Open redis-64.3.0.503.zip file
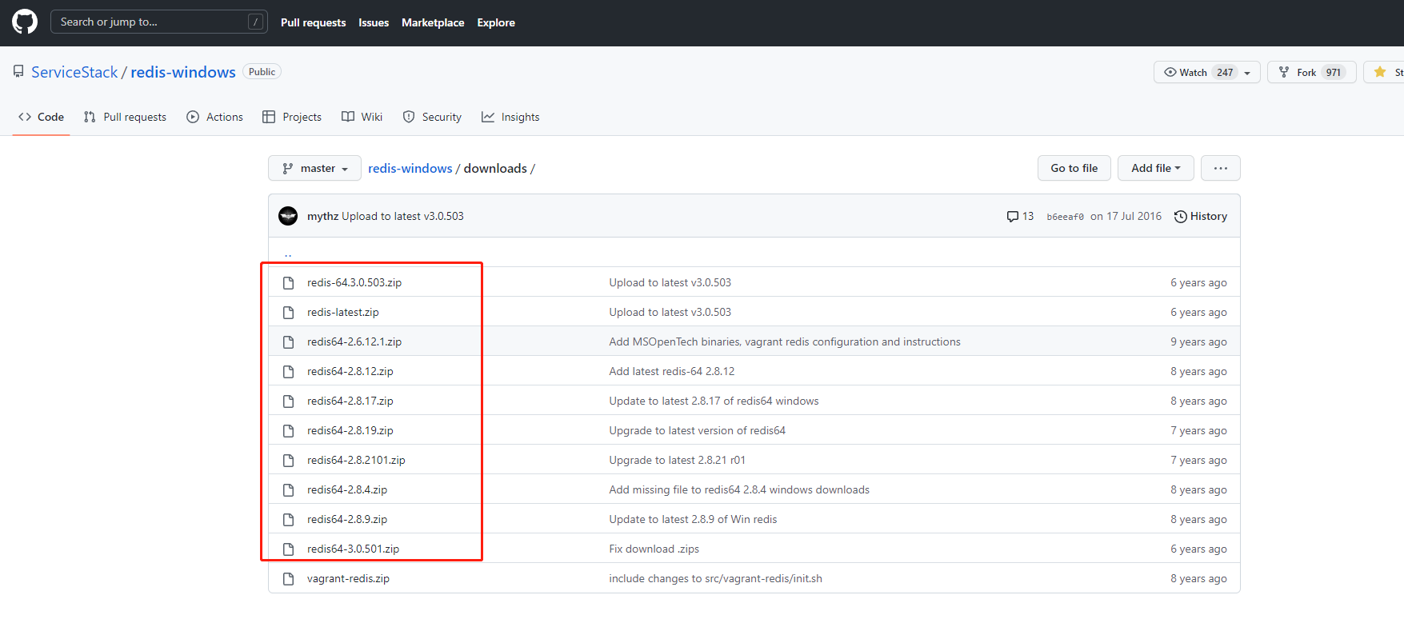The height and width of the screenshot is (623, 1404). coord(354,282)
